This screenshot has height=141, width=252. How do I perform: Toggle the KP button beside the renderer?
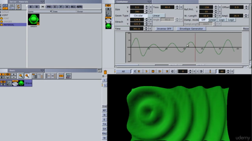(104, 110)
